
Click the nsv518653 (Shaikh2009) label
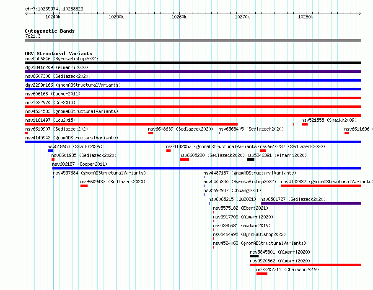point(75,146)
